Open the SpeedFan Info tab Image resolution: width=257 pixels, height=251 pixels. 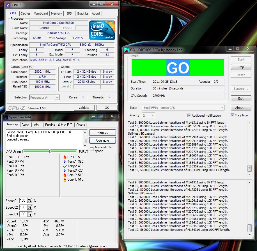click(36, 125)
